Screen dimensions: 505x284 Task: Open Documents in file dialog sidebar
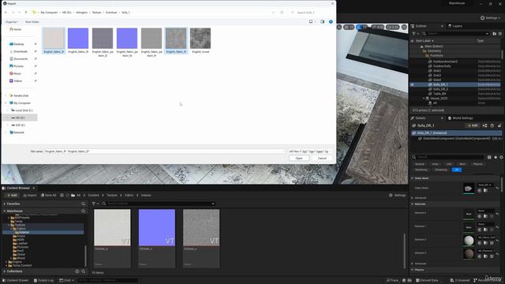click(19, 59)
